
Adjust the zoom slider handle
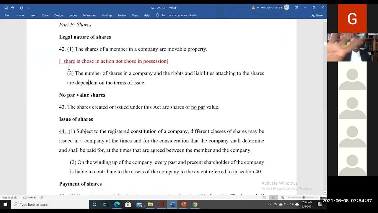304,197
